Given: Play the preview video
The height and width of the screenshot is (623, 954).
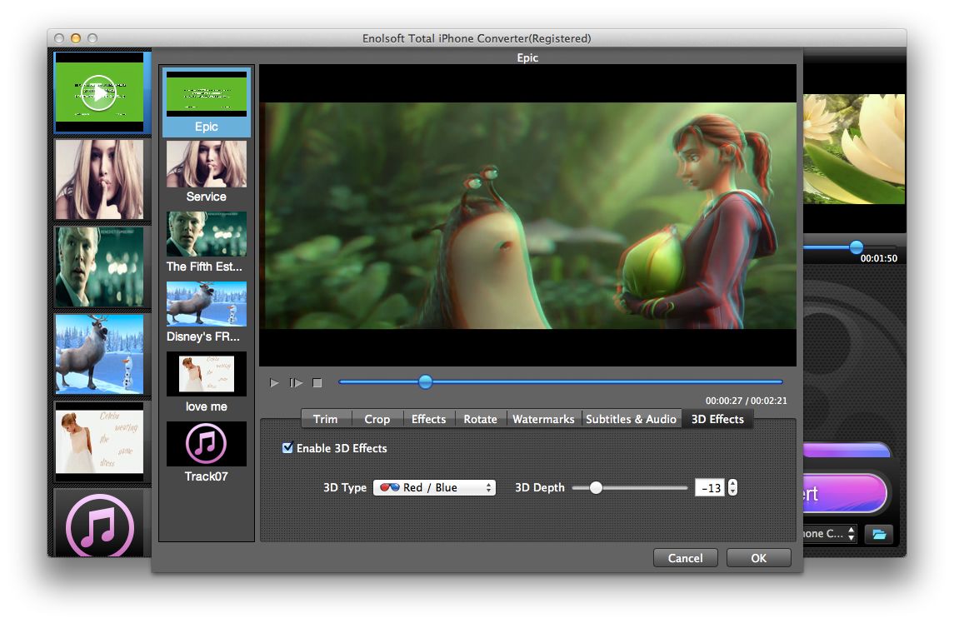Looking at the screenshot, I should [x=274, y=382].
